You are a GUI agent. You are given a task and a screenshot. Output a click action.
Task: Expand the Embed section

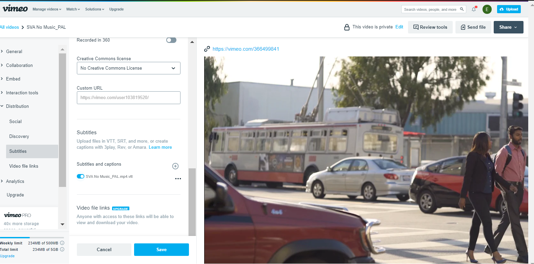[13, 79]
